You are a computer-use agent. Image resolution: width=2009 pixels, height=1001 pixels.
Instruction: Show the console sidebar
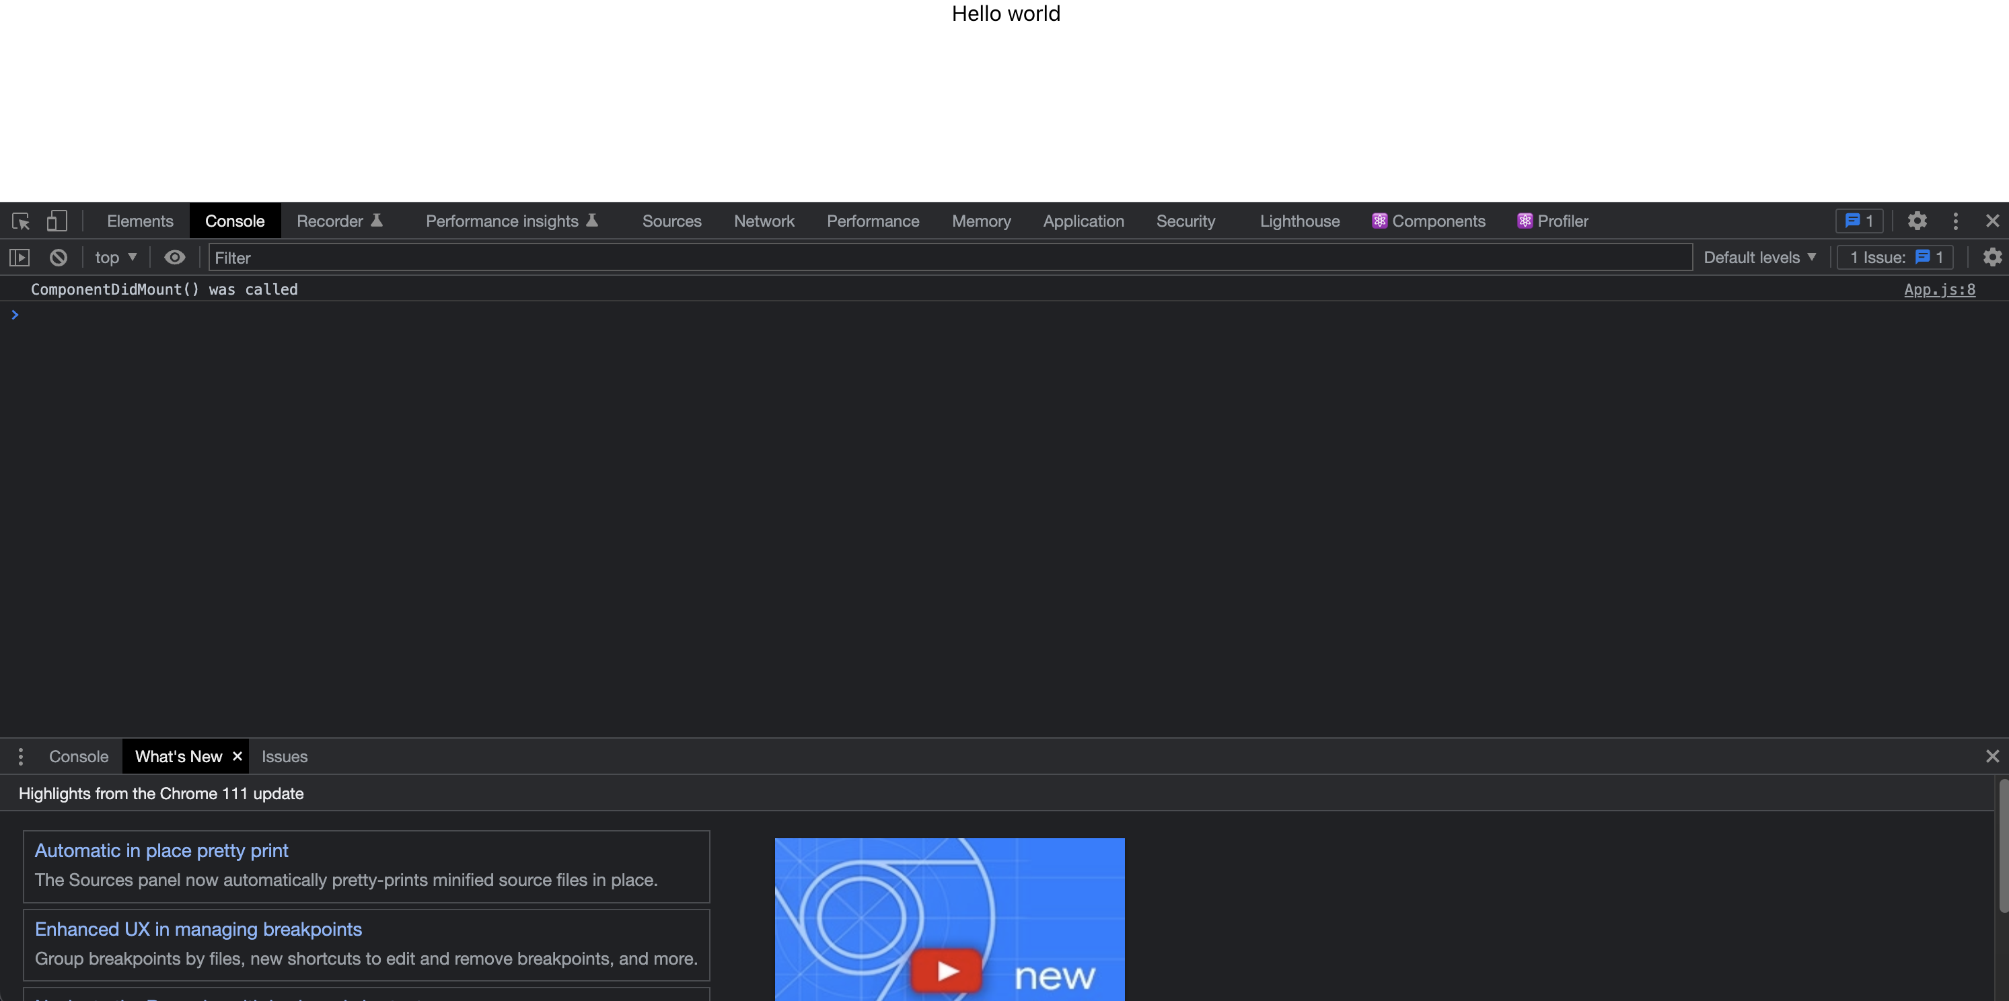coord(20,257)
